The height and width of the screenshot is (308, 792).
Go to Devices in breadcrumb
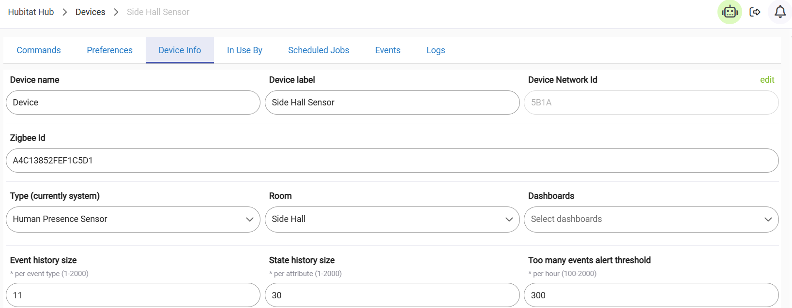tap(90, 12)
